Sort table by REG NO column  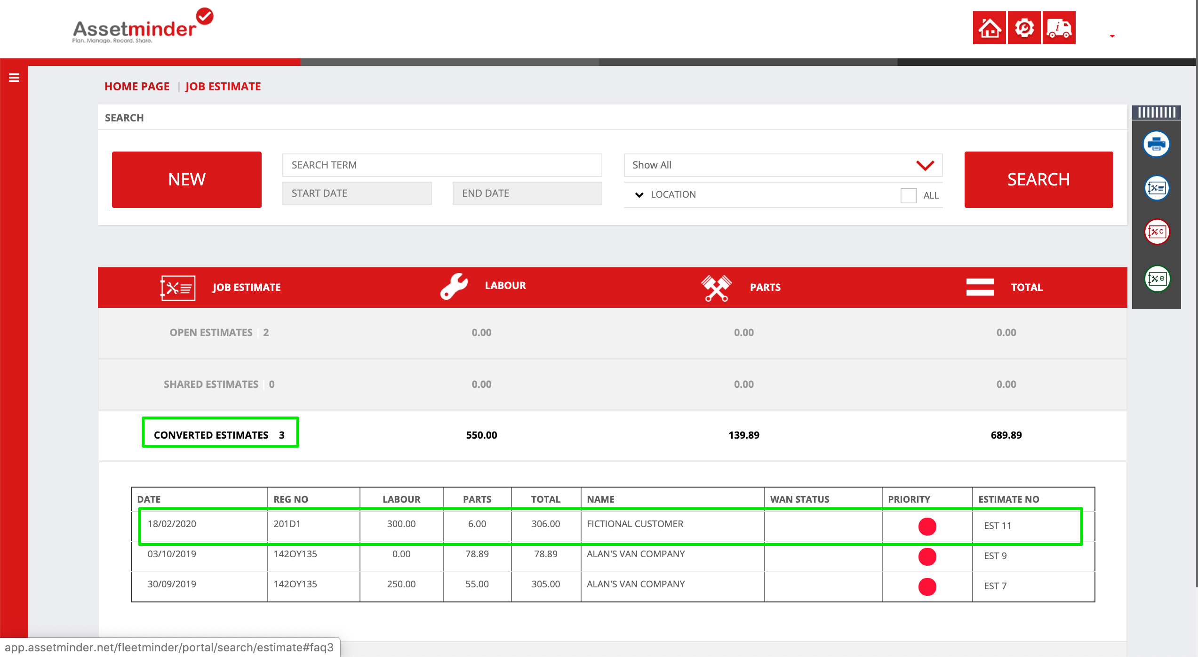click(x=291, y=499)
